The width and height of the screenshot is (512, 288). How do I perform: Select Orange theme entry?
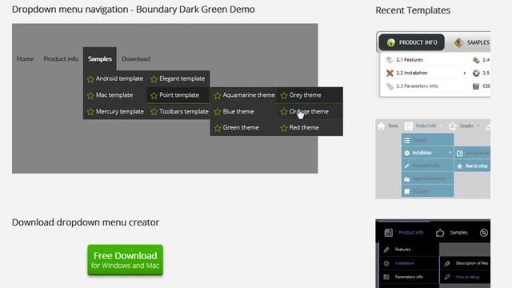coord(310,112)
